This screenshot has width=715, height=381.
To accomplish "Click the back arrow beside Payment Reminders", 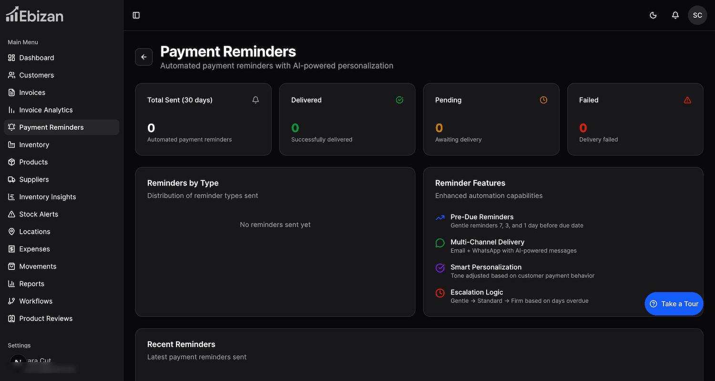I will [144, 57].
